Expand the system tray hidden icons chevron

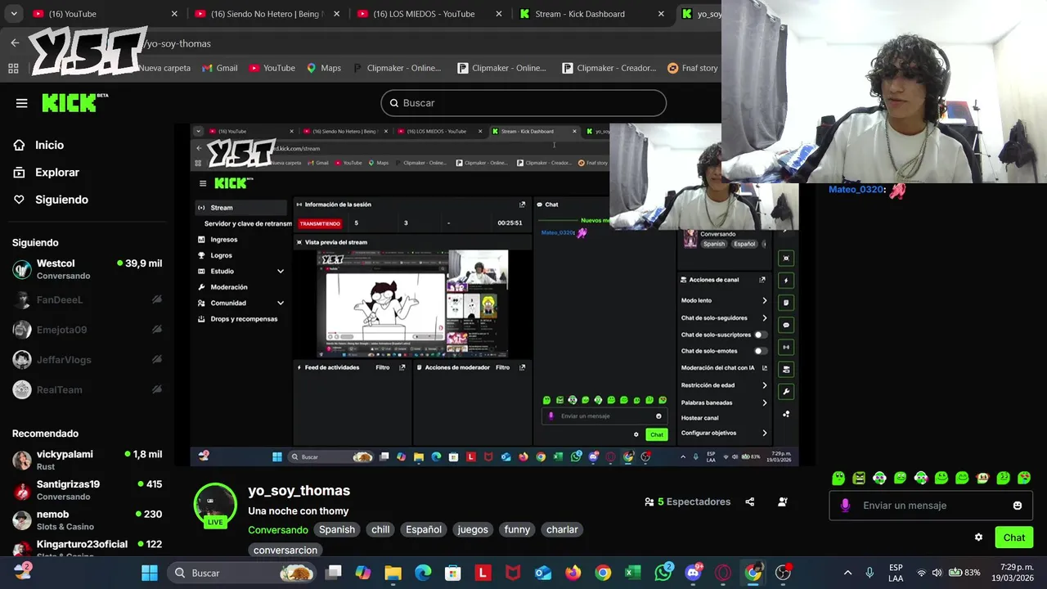click(847, 573)
